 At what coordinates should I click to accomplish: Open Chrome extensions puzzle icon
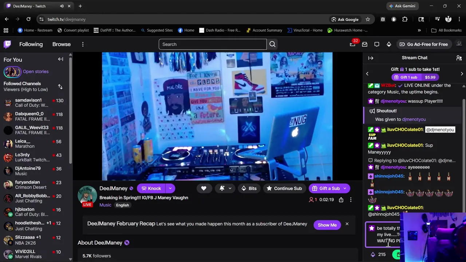coord(405,19)
